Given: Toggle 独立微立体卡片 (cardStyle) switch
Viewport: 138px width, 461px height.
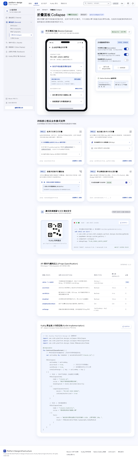Looking at the screenshot, I should click(x=126, y=54).
